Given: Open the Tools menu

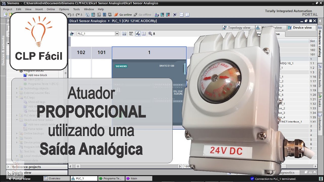Looking at the screenshot, I should click(x=76, y=9).
